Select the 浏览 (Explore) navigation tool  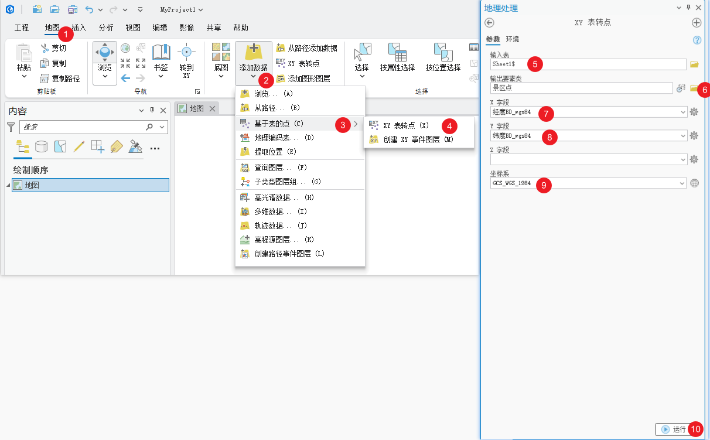105,63
